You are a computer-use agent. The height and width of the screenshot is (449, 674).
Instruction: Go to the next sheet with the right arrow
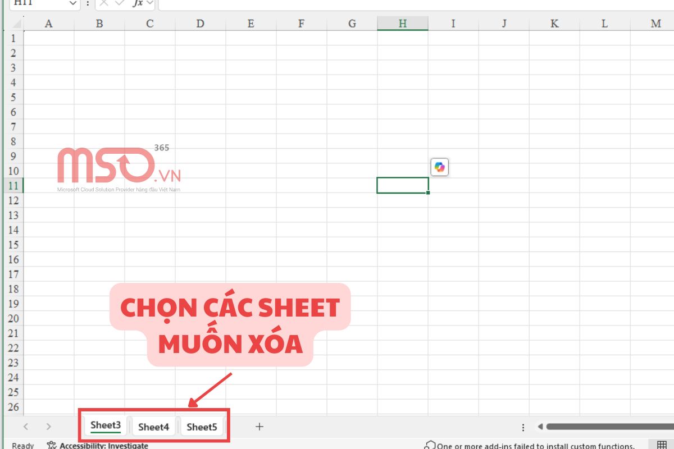pos(48,427)
